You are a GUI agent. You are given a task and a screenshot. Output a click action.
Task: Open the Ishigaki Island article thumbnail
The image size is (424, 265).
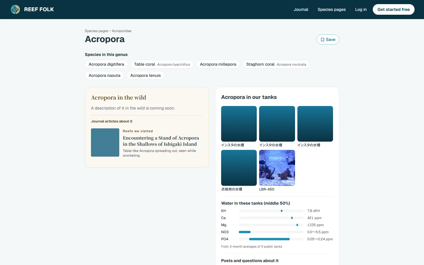point(105,143)
